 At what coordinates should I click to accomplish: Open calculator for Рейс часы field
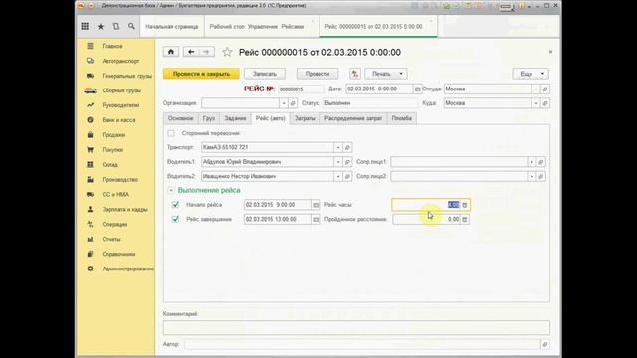click(x=465, y=205)
